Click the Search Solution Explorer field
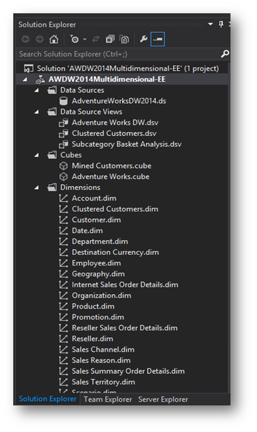257x432 pixels. (119, 54)
